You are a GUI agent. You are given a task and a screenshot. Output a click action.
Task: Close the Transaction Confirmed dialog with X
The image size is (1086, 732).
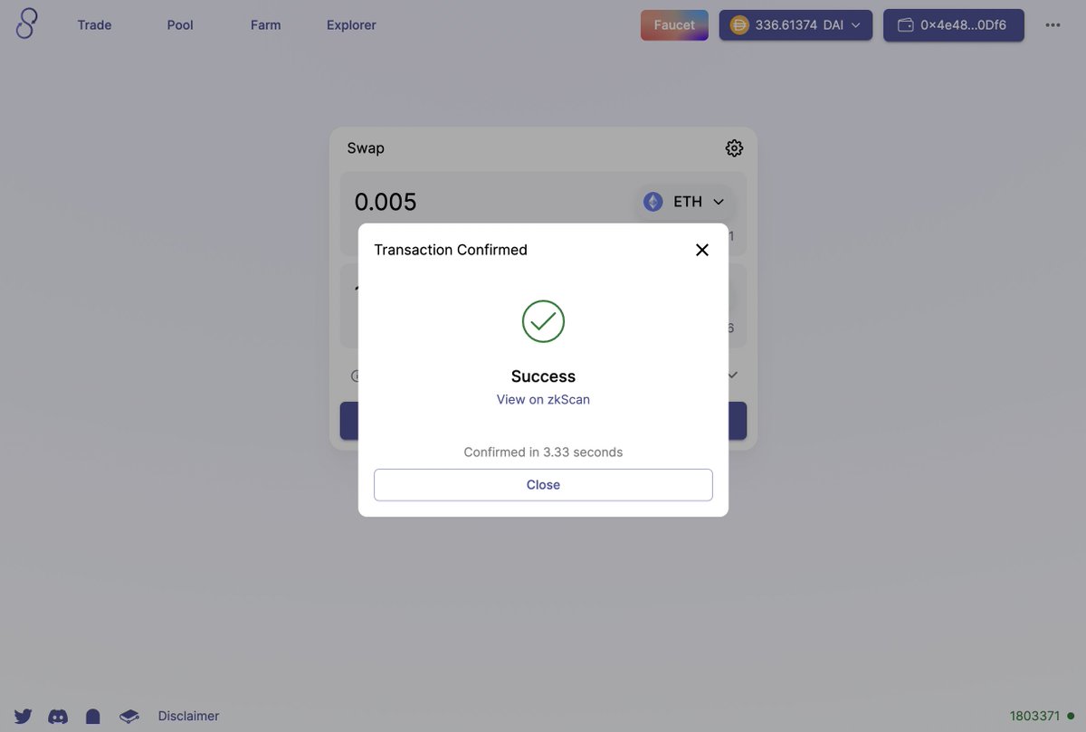(701, 250)
